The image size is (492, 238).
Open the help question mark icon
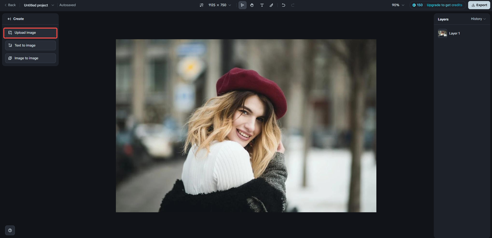(10, 230)
